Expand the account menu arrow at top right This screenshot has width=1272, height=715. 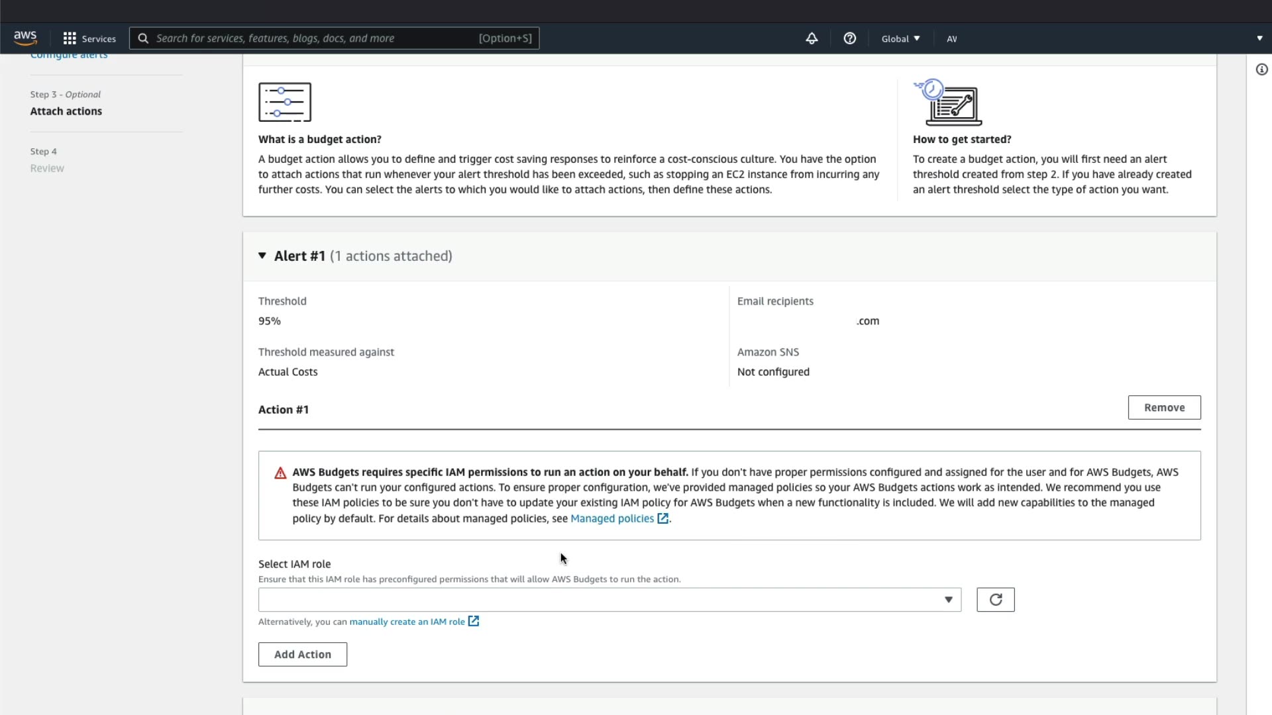tap(1259, 38)
